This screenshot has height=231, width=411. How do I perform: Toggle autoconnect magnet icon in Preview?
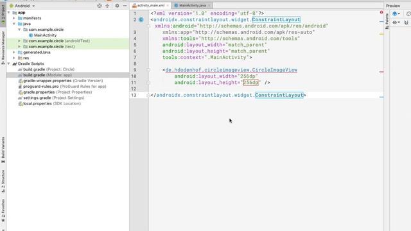pyautogui.click(x=407, y=22)
